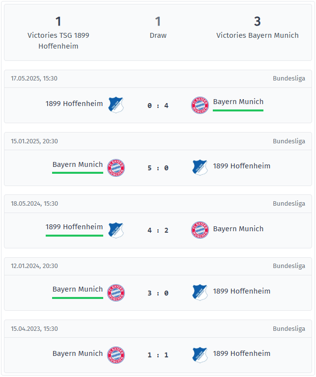This screenshot has width=316, height=377.
Task: Click Bayern Munich crest in 12.01.2024 match
Action: pyautogui.click(x=116, y=293)
